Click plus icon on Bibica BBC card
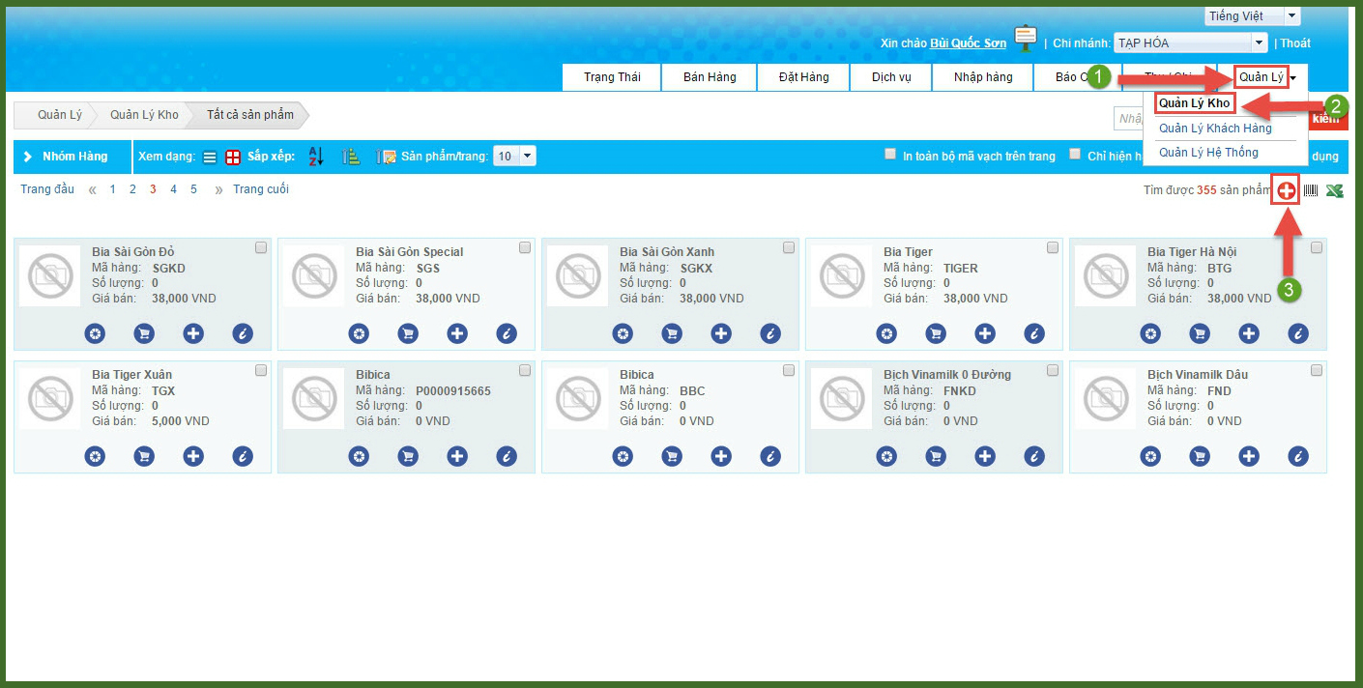Image resolution: width=1363 pixels, height=688 pixels. pyautogui.click(x=721, y=457)
